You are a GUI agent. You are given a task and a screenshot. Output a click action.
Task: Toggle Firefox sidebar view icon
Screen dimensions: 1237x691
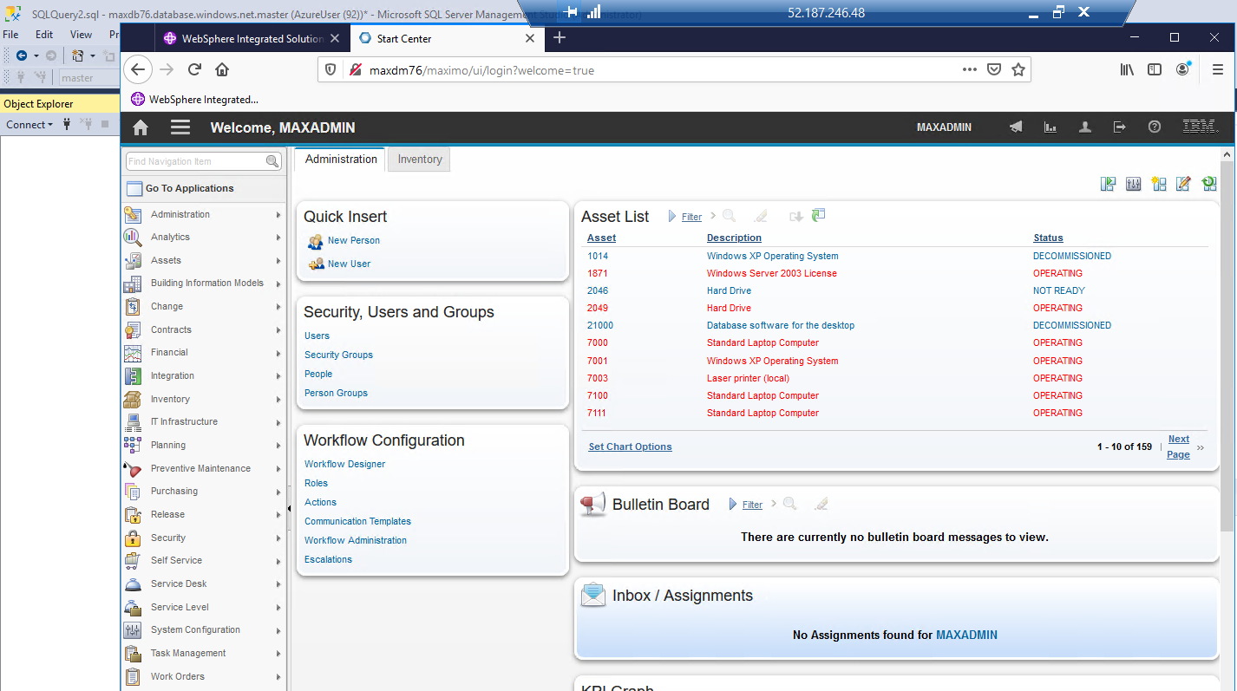click(1155, 70)
